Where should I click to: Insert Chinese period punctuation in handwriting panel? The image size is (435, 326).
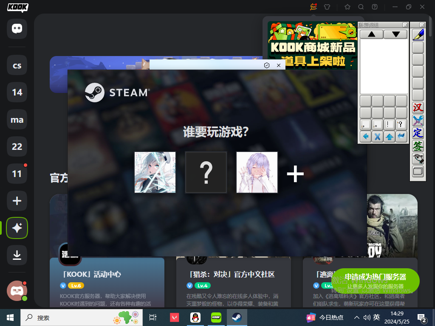pyautogui.click(x=378, y=124)
